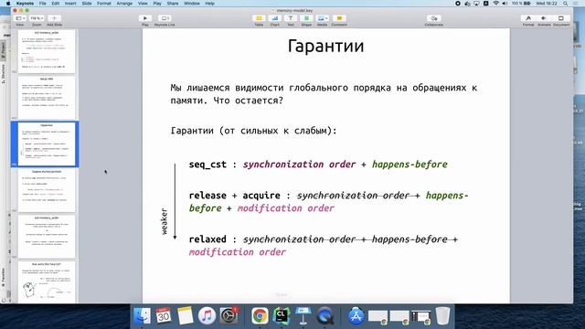Open the Play menu in menu bar
The width and height of the screenshot is (585, 329).
coord(157,4)
